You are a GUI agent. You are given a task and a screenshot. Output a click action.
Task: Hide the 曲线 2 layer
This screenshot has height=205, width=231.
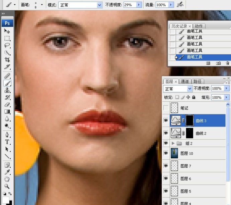(166, 133)
